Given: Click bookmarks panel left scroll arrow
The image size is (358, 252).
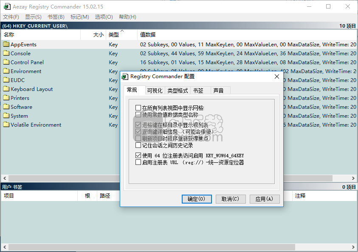Looking at the screenshot, I should point(5,247).
